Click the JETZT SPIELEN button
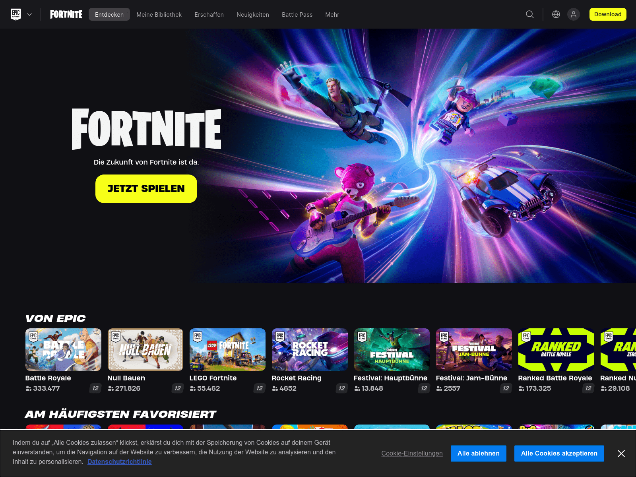 pyautogui.click(x=146, y=189)
